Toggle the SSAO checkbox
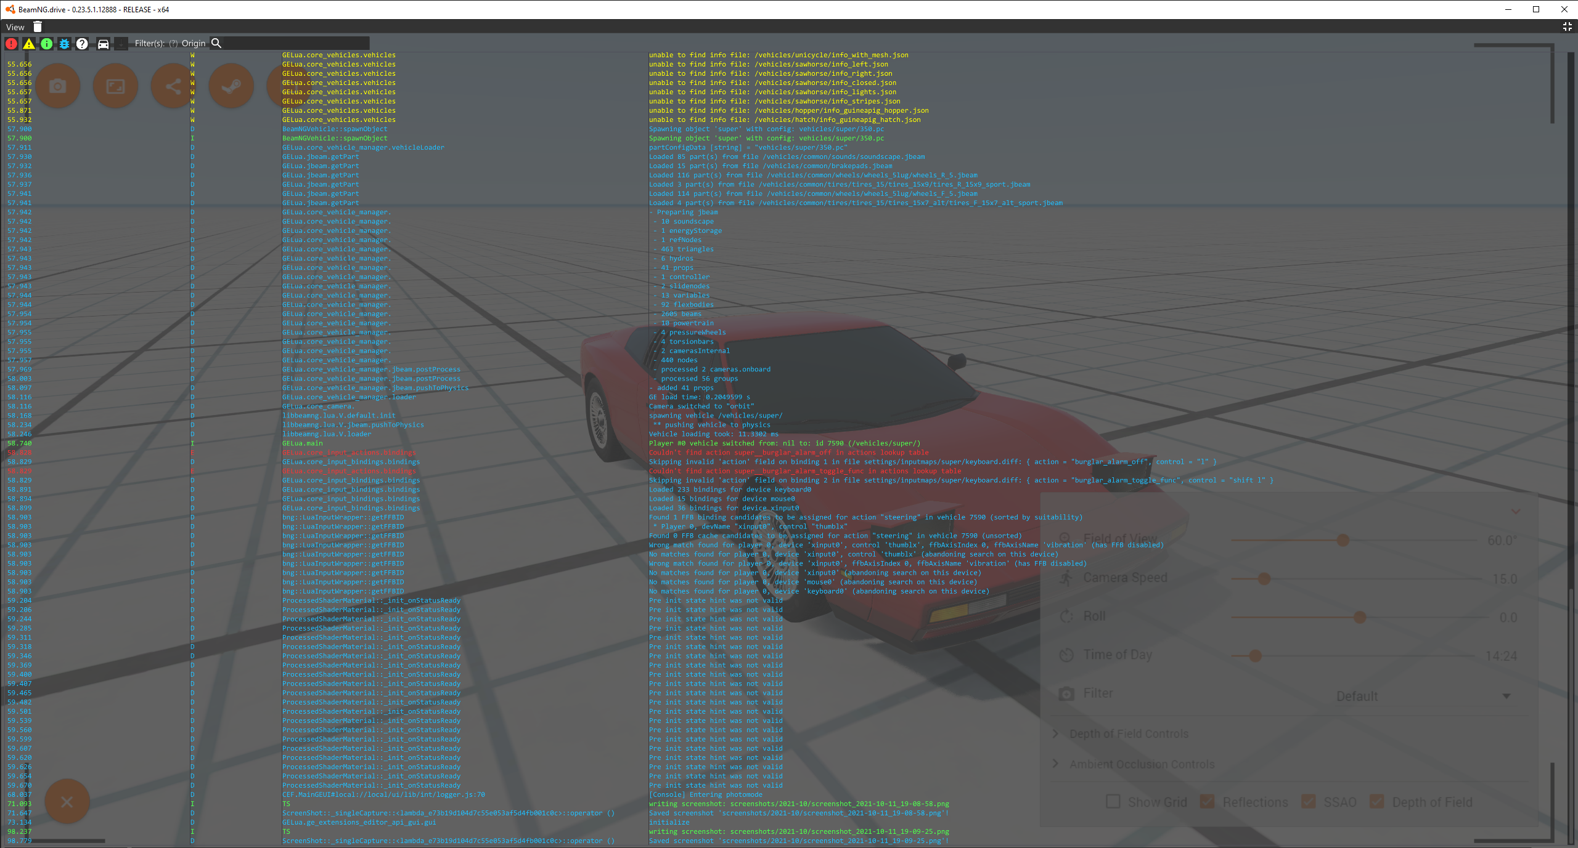Image resolution: width=1578 pixels, height=848 pixels. pos(1308,801)
